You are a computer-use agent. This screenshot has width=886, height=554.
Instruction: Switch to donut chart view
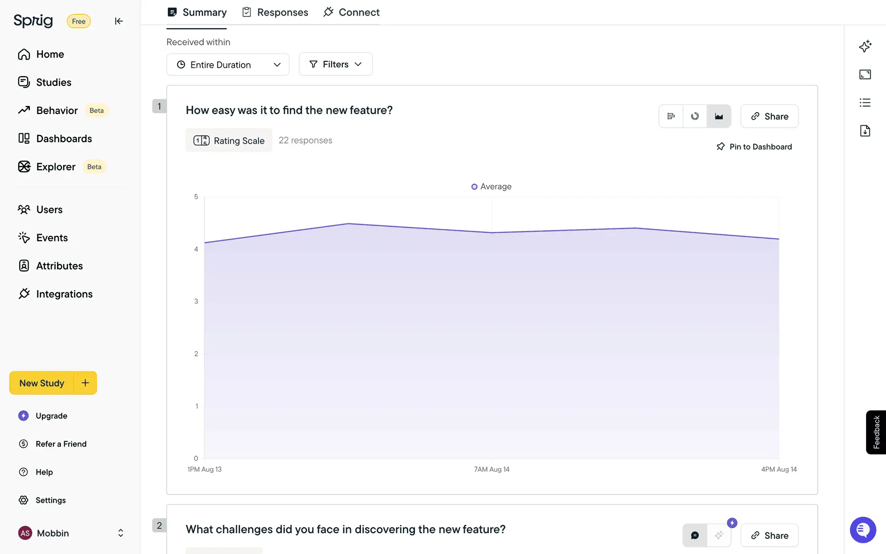694,116
